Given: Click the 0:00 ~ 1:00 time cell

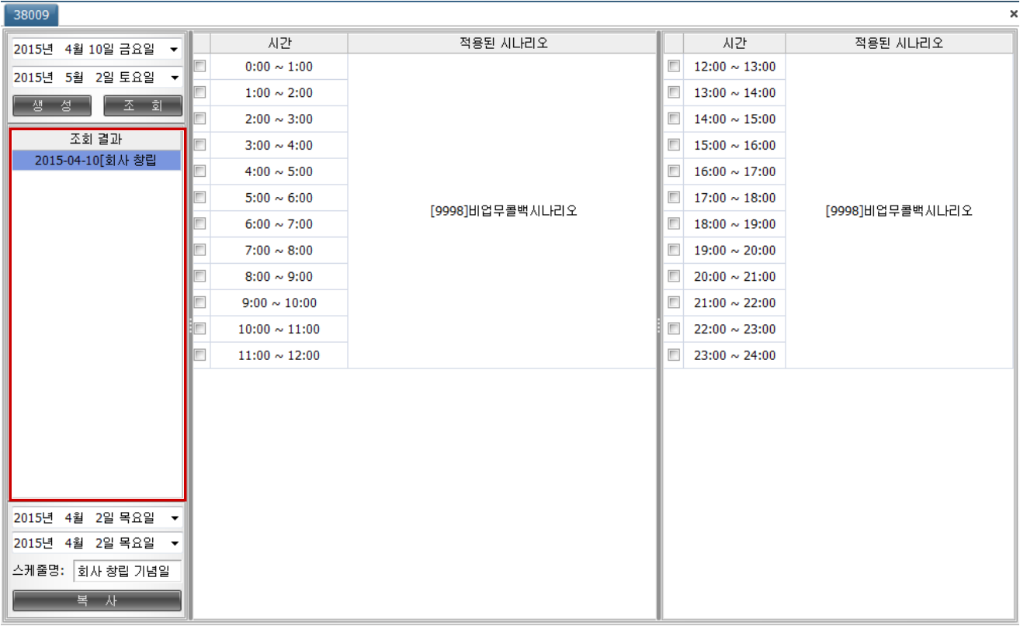Looking at the screenshot, I should tap(279, 67).
